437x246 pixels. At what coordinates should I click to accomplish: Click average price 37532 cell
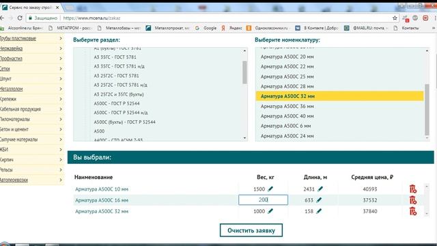tap(370, 200)
